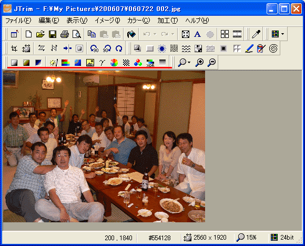Click the RGB color balance circles icon
305x246 pixels.
pos(138,63)
